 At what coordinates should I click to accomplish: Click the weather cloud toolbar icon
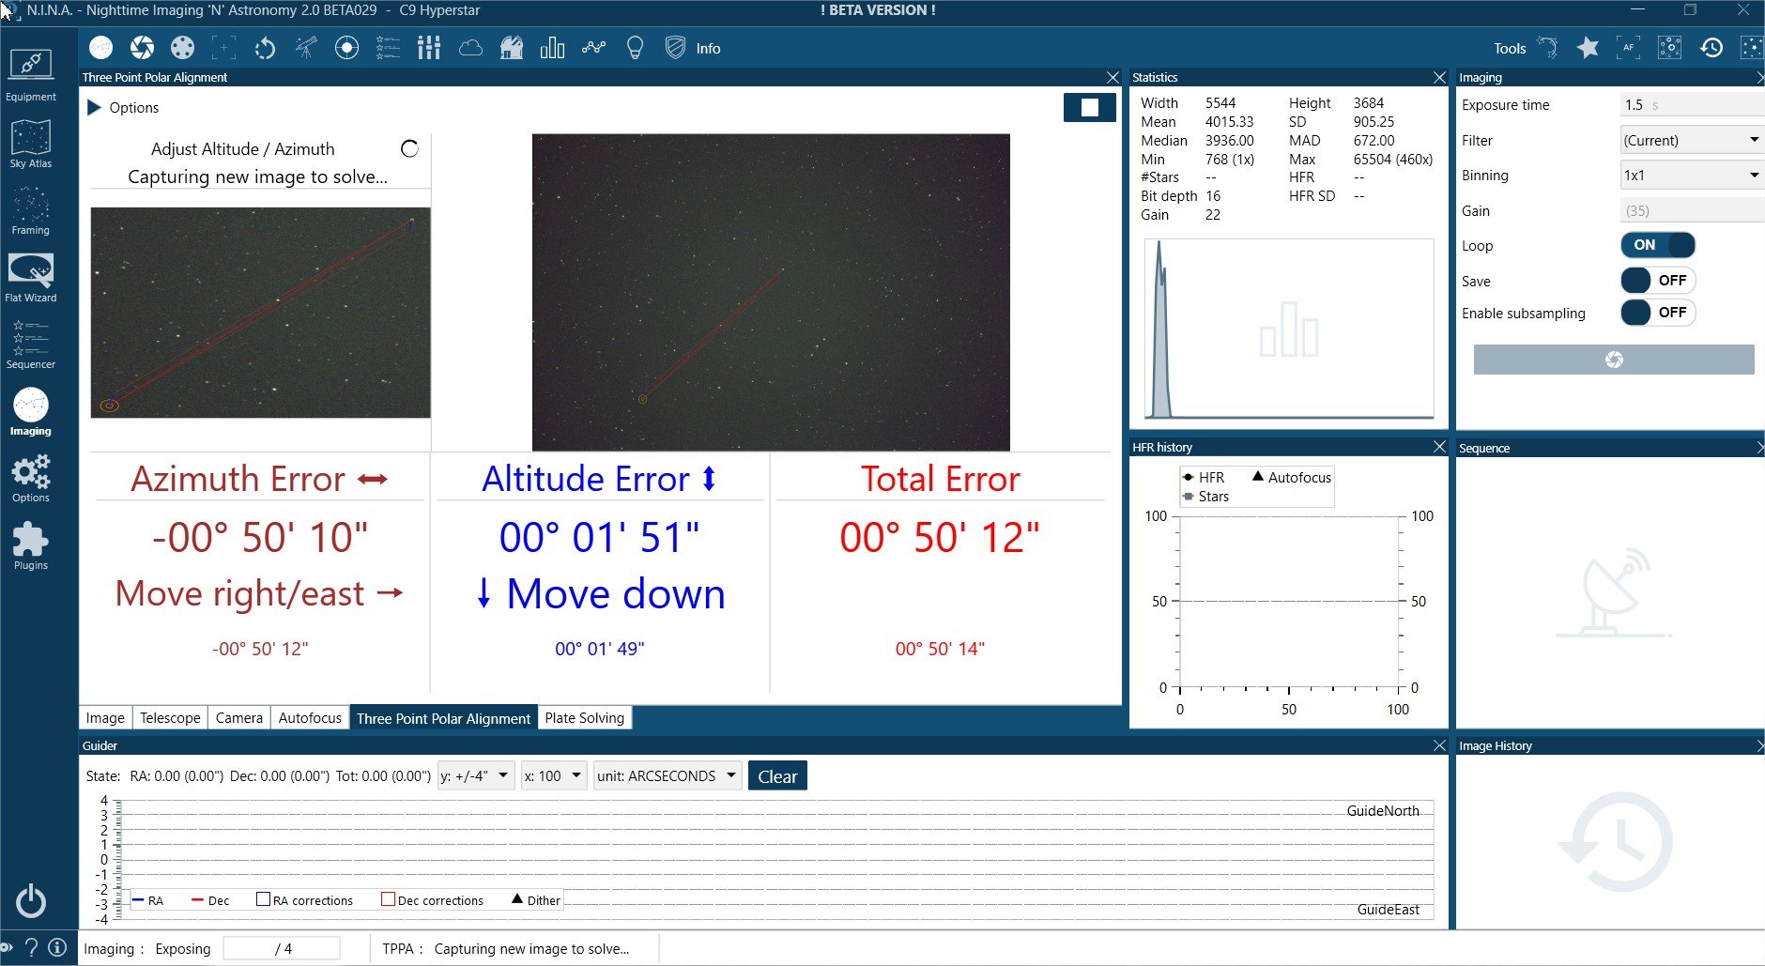[470, 48]
